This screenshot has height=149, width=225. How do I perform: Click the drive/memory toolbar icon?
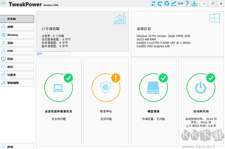click(180, 3)
